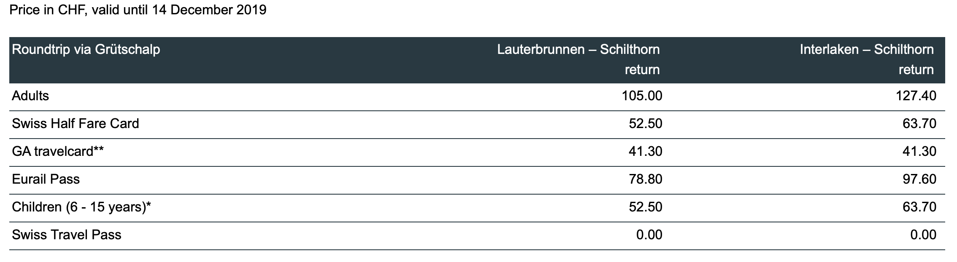Image resolution: width=957 pixels, height=262 pixels.
Task: Click the 127.40 adult Interlaken price
Action: click(x=916, y=96)
